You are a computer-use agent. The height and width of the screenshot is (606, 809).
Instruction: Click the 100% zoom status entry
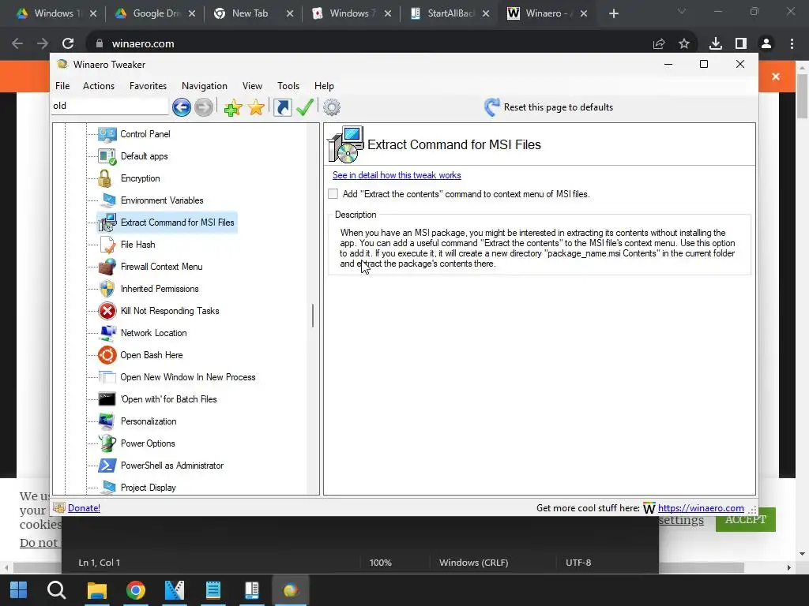pyautogui.click(x=380, y=563)
